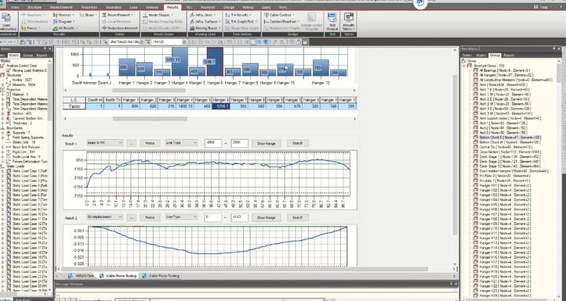Click the Deck Stage 1 group icon
The width and height of the screenshot is (566, 301).
476,156
